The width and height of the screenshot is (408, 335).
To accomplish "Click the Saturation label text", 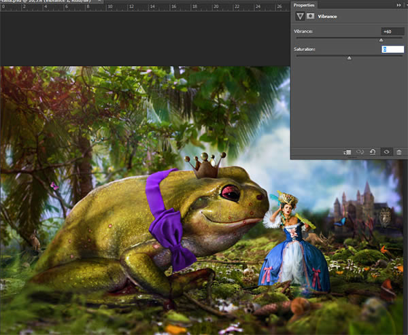I will [305, 49].
